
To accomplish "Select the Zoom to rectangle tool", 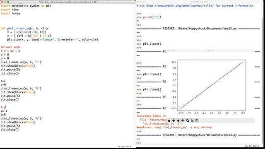I will pos(188,121).
